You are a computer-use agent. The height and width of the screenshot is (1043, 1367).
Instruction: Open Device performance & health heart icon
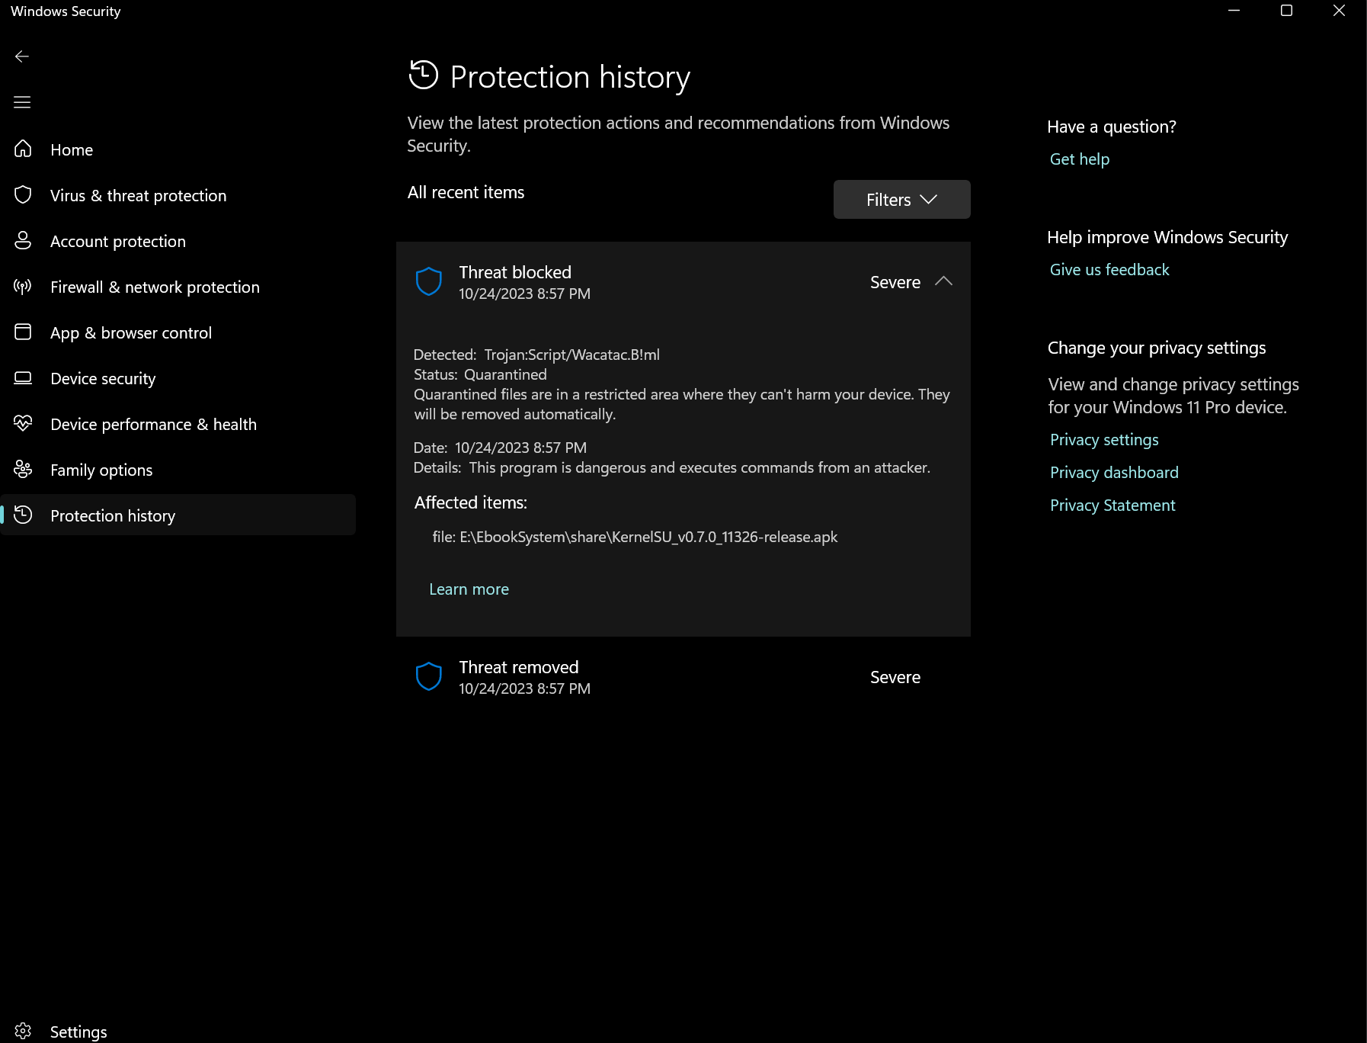point(23,424)
